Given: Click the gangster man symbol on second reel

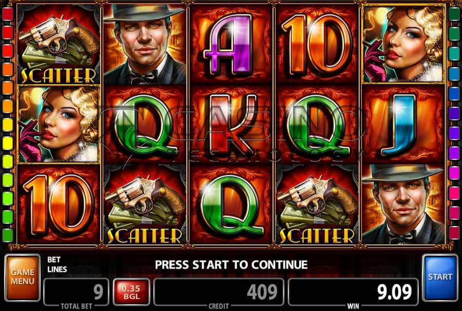Looking at the screenshot, I should point(144,44).
